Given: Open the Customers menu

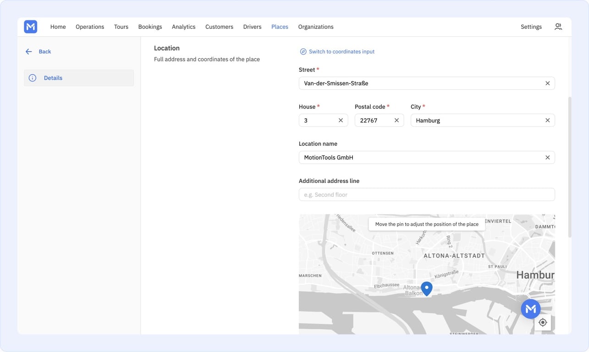Looking at the screenshot, I should (219, 27).
